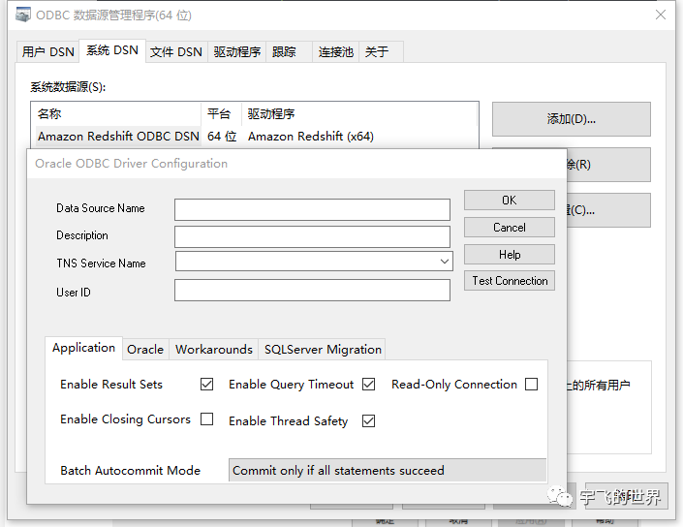This screenshot has height=527, width=683.
Task: Uncheck Enable Thread Safety checkbox
Action: (x=368, y=420)
